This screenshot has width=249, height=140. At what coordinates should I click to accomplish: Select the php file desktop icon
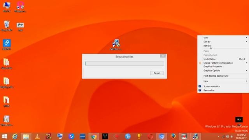(20, 26)
